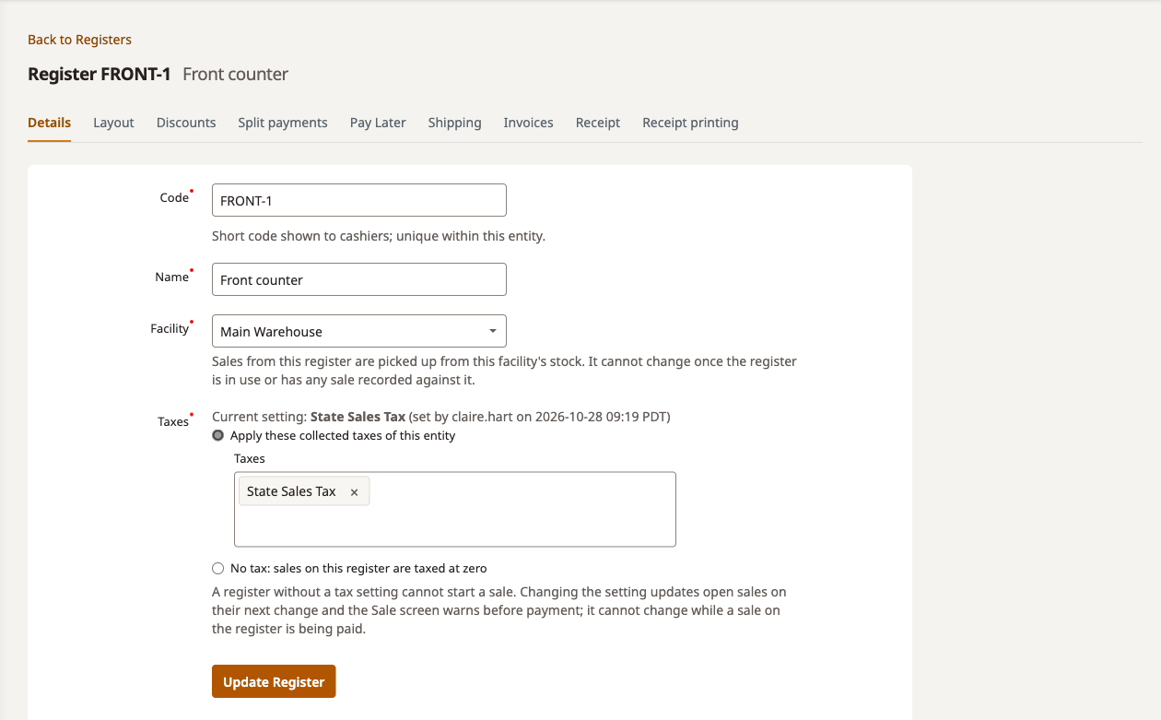Viewport: 1161px width, 720px height.
Task: Remove the State Sales Tax tag
Action: point(354,492)
